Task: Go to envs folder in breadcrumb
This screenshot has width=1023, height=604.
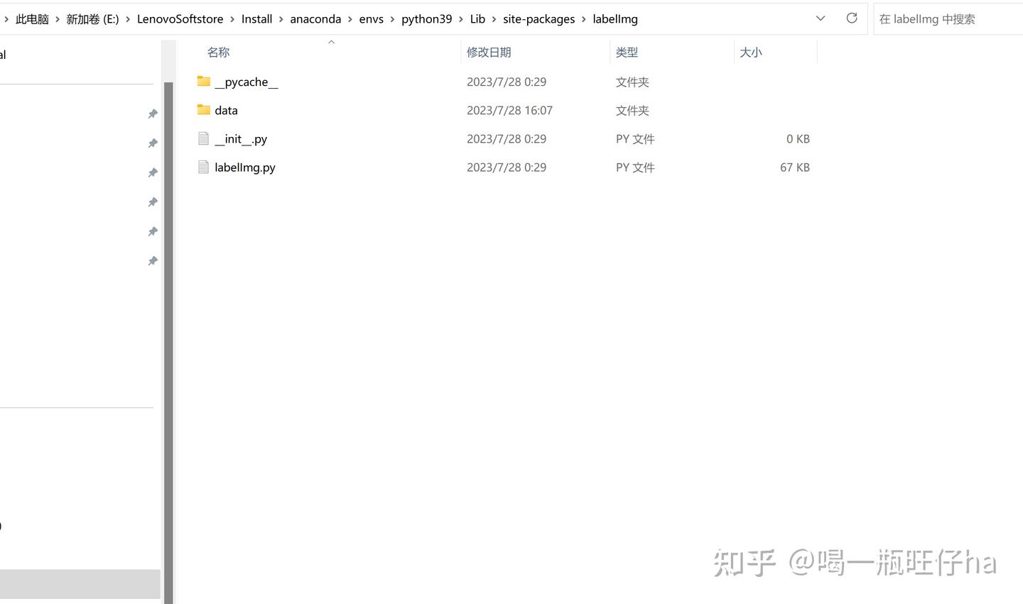Action: (371, 19)
